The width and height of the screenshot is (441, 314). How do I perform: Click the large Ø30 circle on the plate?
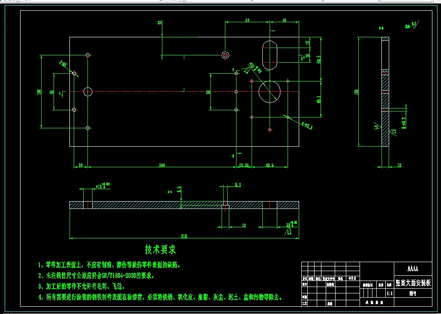(x=270, y=91)
